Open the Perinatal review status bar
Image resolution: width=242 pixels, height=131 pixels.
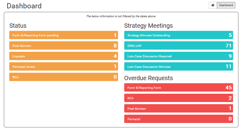click(63, 67)
